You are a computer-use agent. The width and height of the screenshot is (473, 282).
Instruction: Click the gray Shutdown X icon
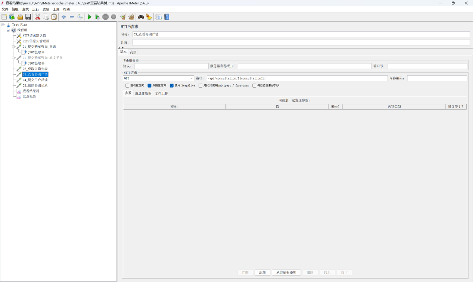(113, 17)
